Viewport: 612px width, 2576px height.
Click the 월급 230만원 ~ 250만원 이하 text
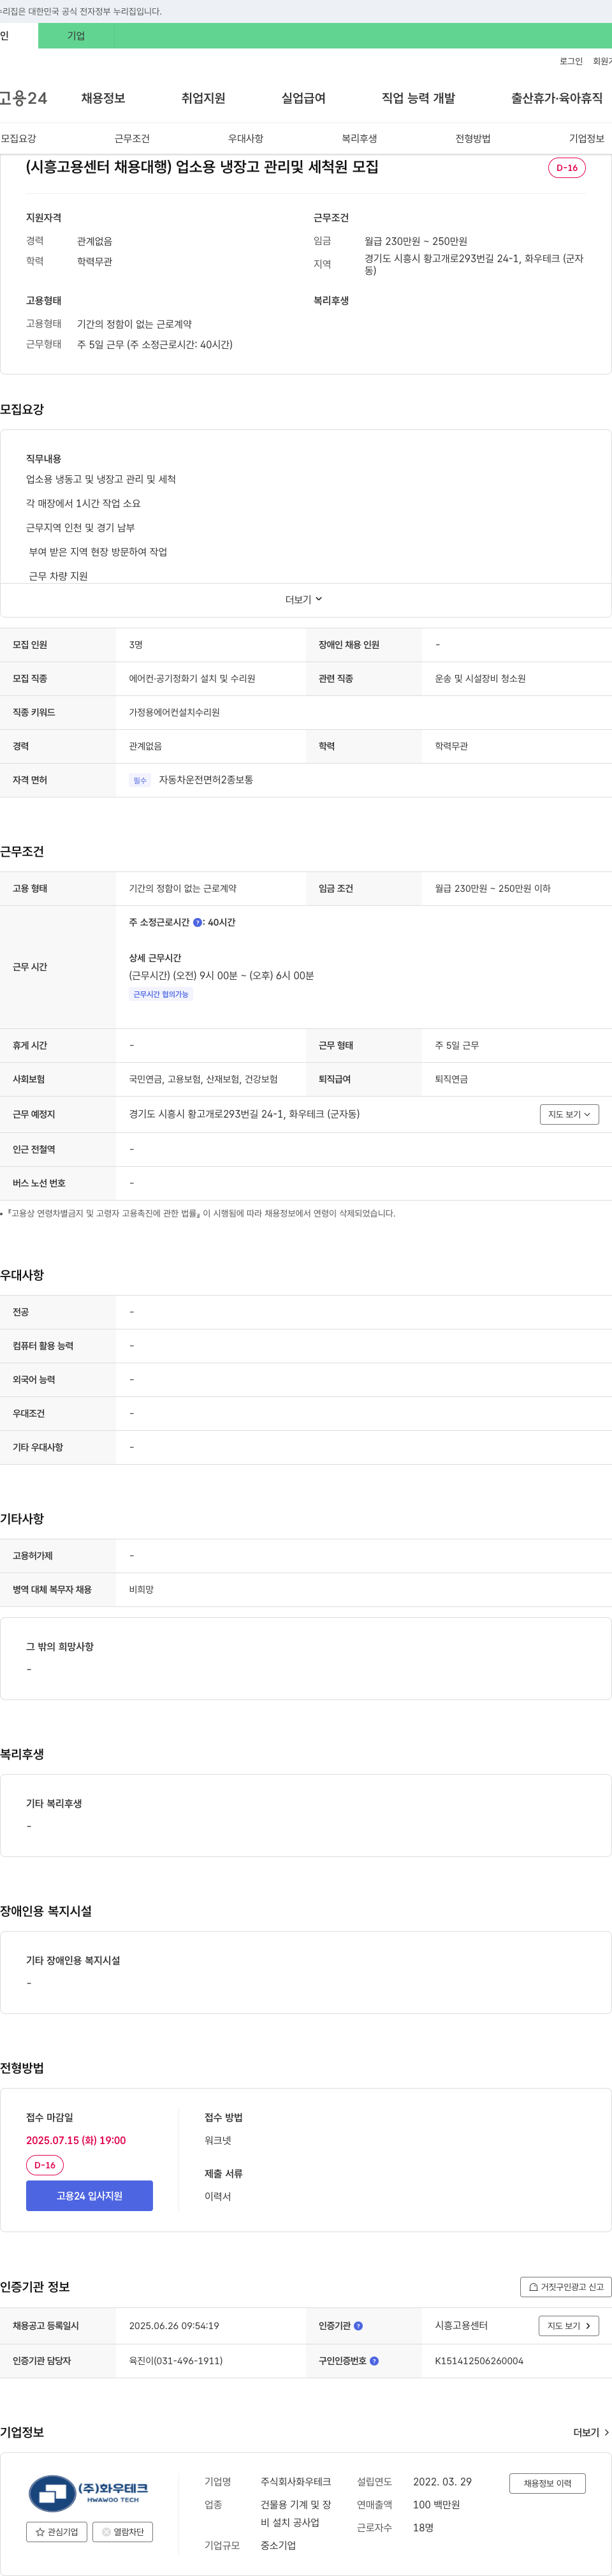[492, 889]
